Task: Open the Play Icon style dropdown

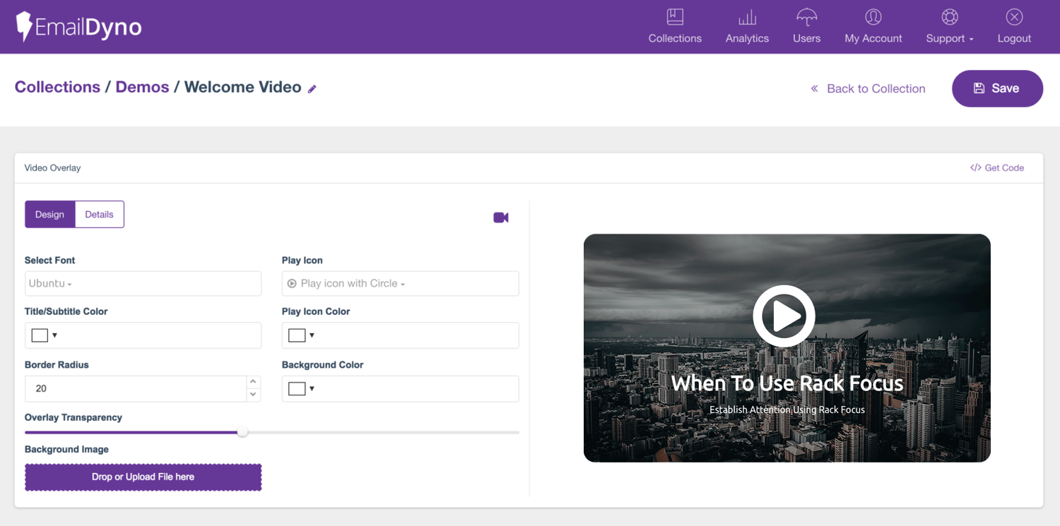Action: click(400, 284)
